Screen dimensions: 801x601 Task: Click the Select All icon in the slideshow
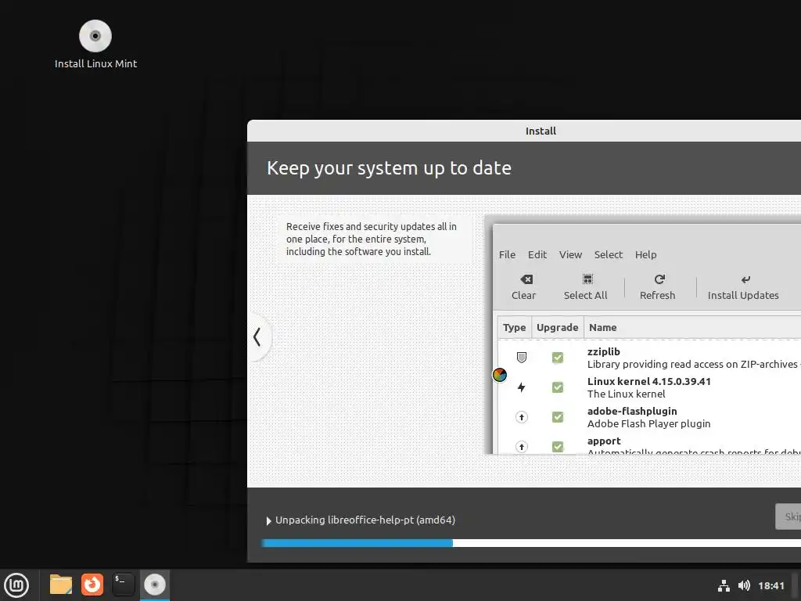(x=587, y=279)
